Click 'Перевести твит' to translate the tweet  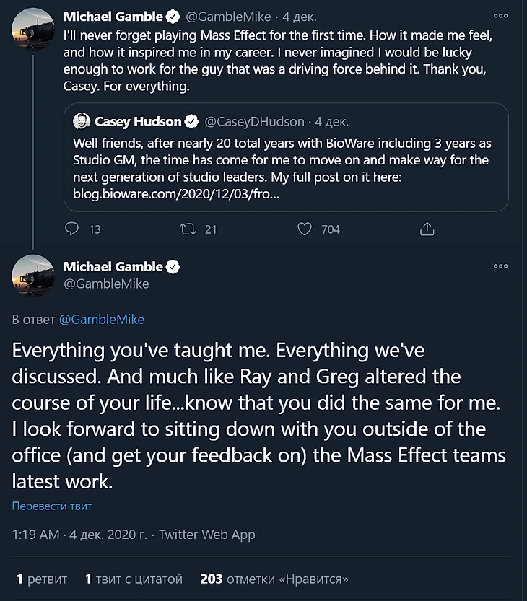tap(52, 506)
